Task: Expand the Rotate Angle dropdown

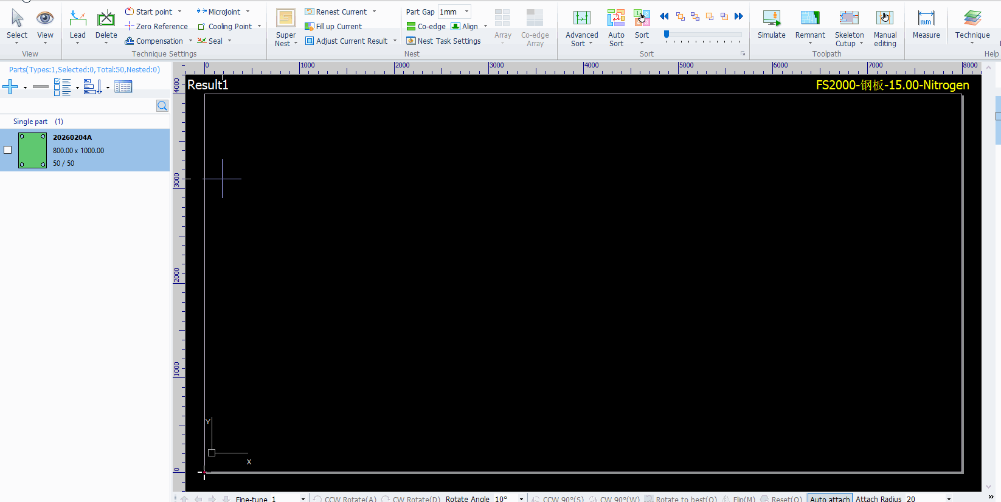Action: [521, 499]
